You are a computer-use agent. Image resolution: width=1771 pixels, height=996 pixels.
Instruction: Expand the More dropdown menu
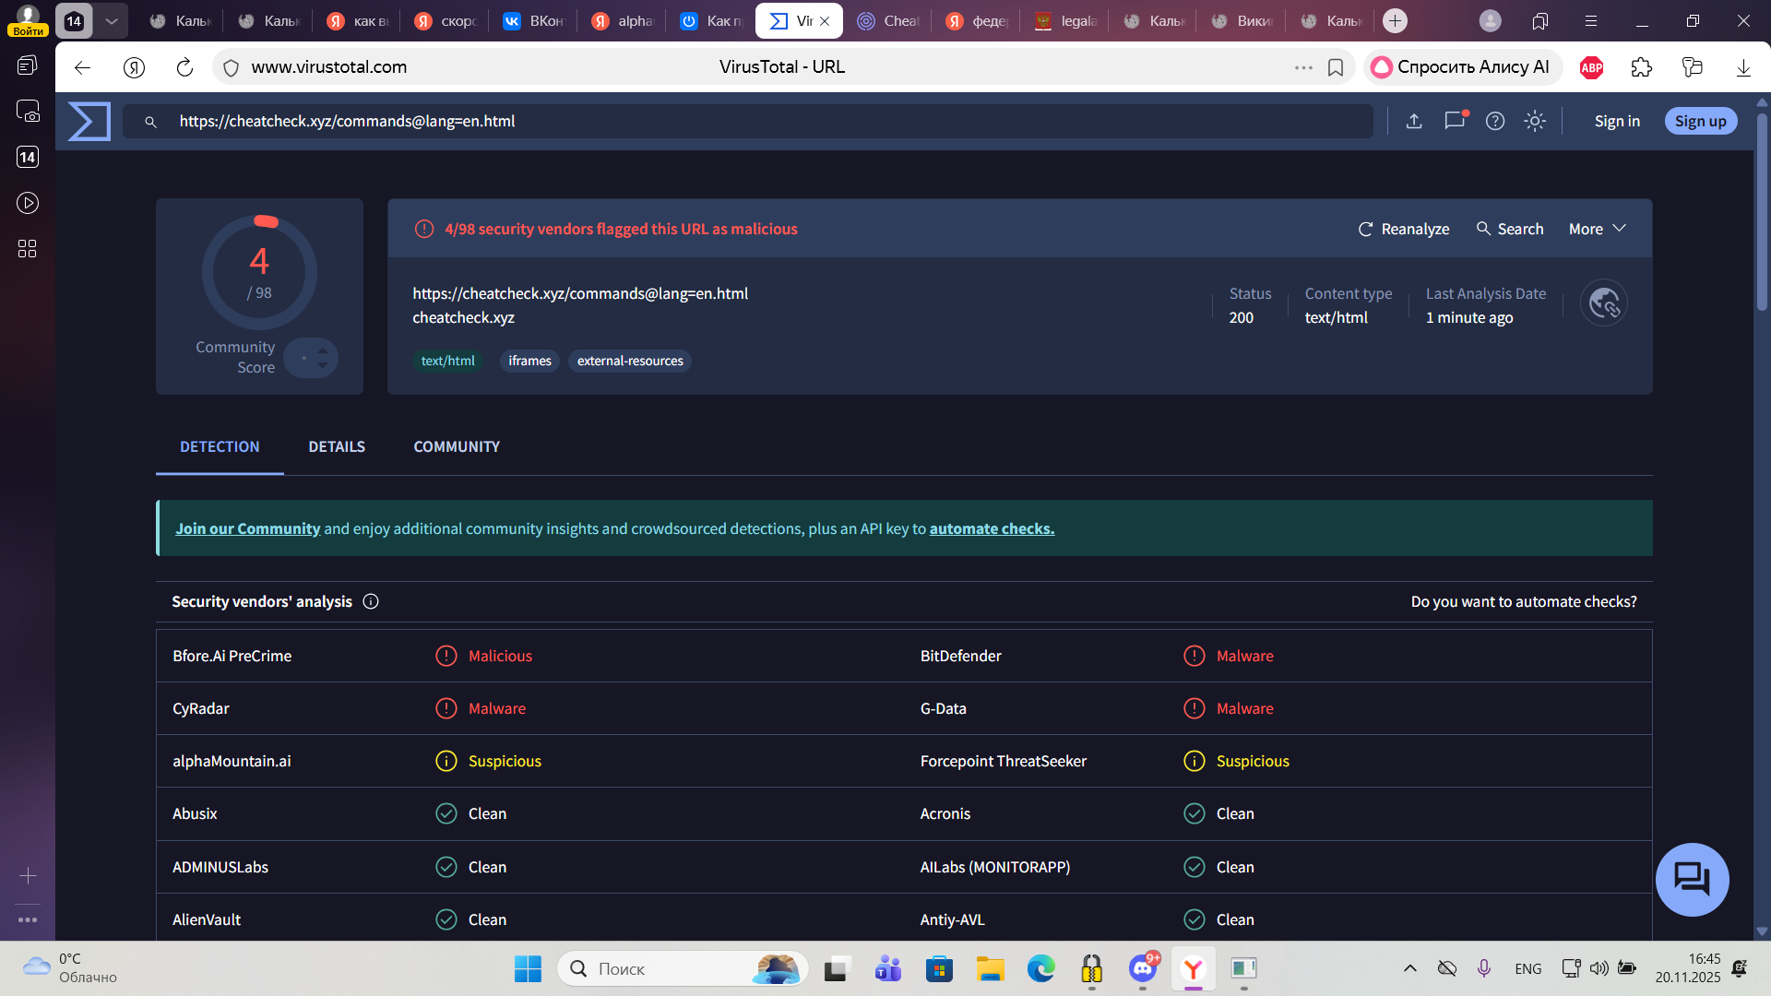tap(1597, 229)
